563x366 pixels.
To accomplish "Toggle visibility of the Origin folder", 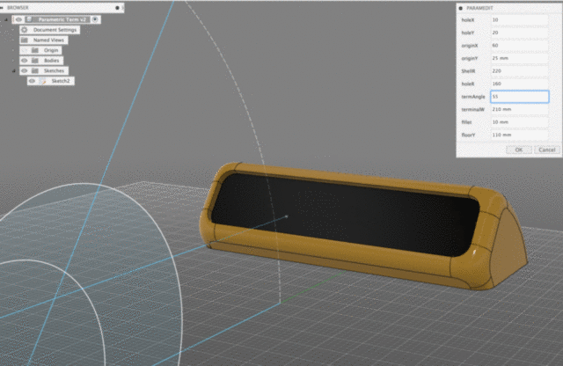I will coord(25,50).
